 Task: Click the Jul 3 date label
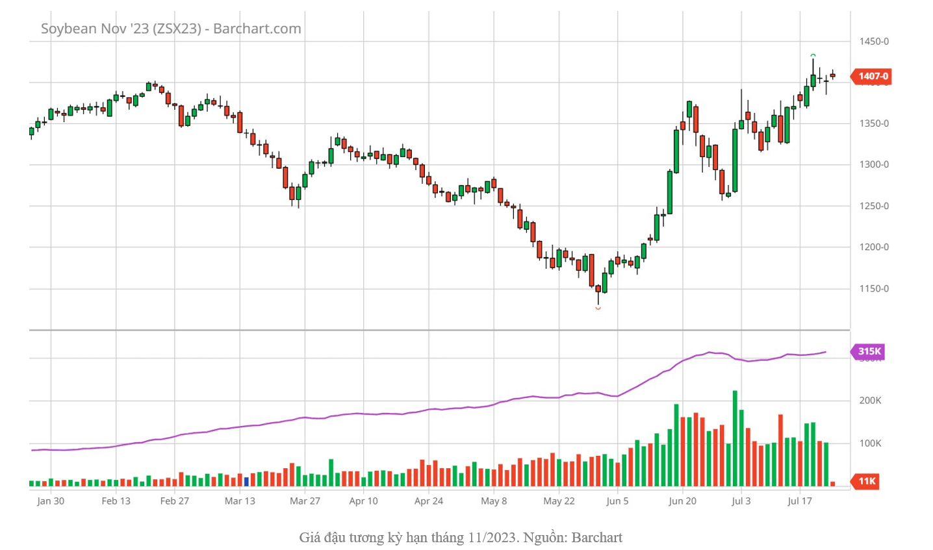tap(741, 501)
